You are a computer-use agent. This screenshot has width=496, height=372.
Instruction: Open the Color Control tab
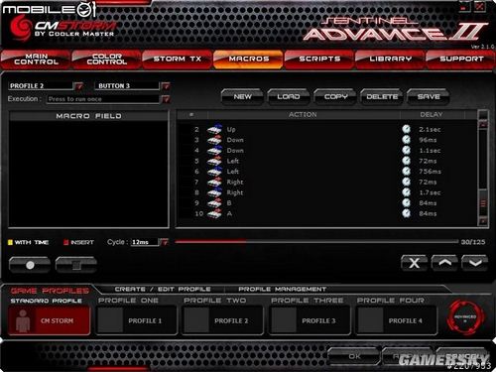(x=107, y=60)
